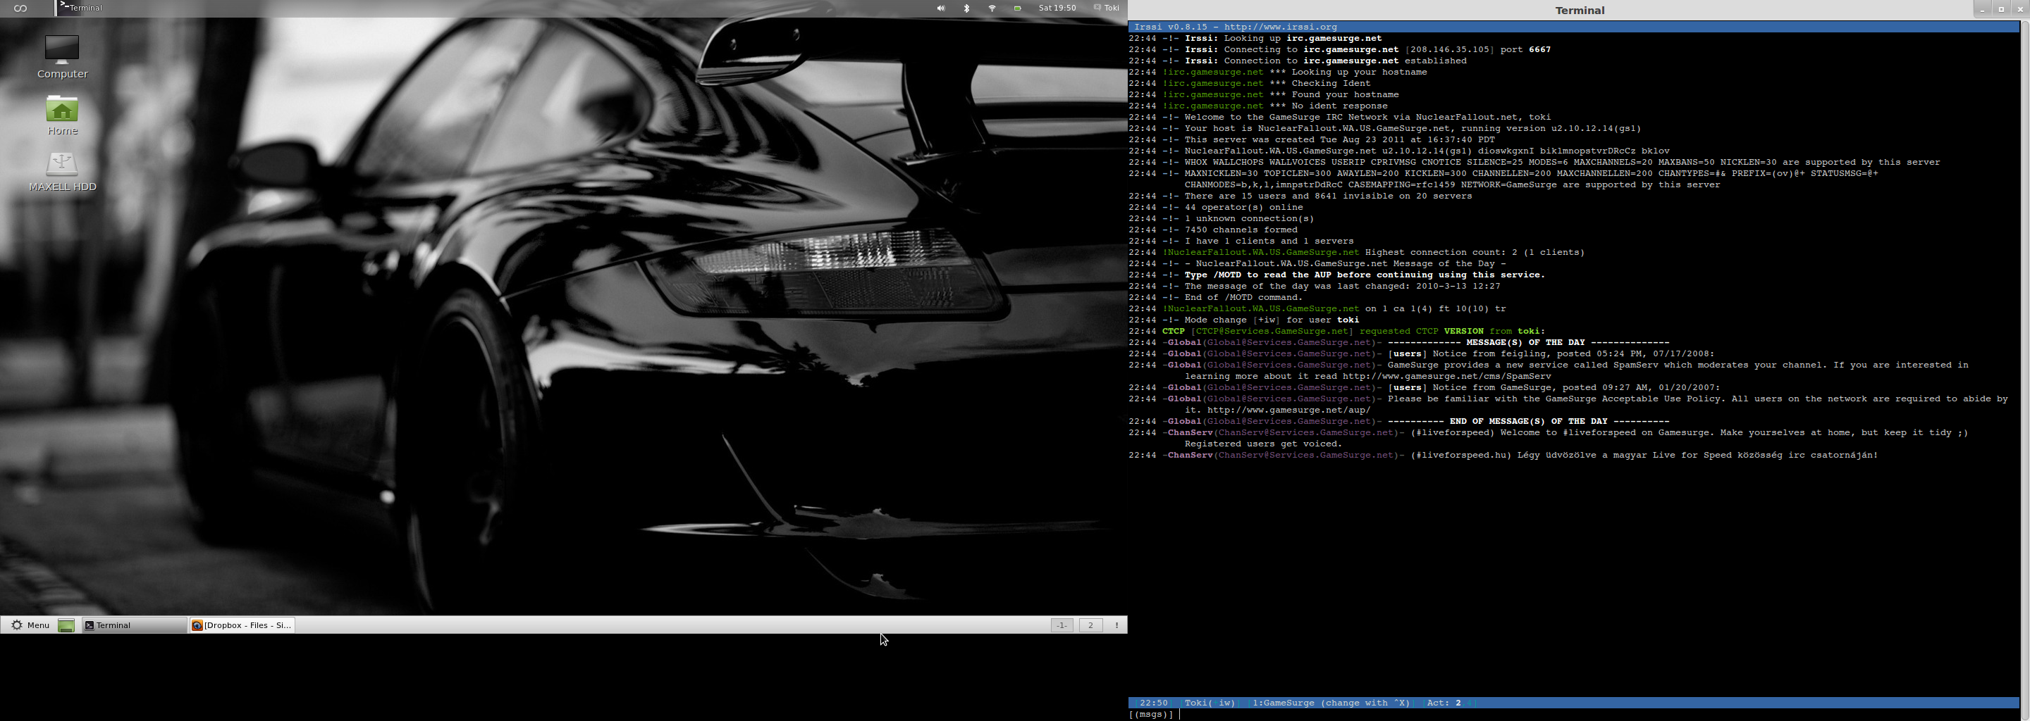The image size is (2030, 721).
Task: Open the Sat 19:50 clock calendar
Action: coord(1057,8)
